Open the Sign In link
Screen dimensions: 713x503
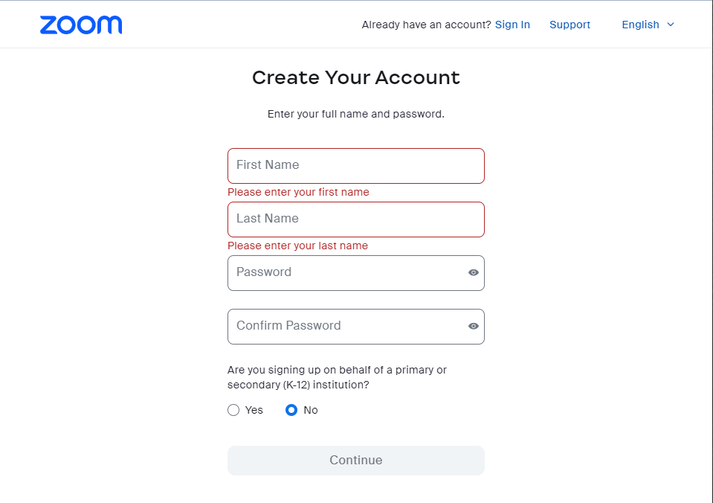pos(512,25)
